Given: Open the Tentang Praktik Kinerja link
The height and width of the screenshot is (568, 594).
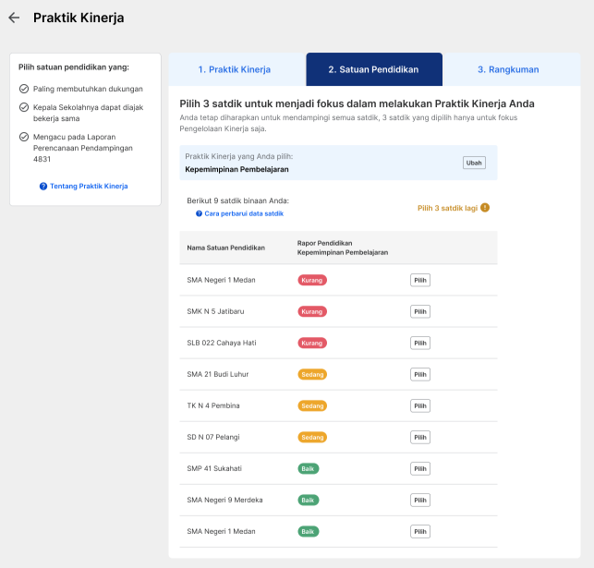Looking at the screenshot, I should (x=89, y=187).
